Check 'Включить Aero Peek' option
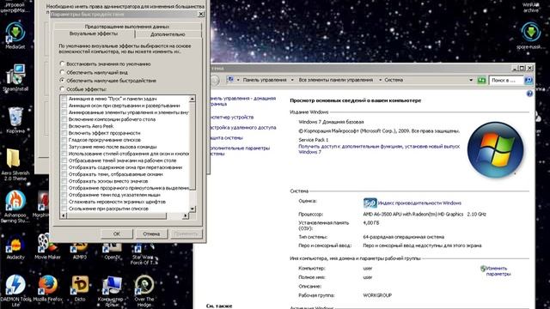This screenshot has width=550, height=309. point(64,126)
